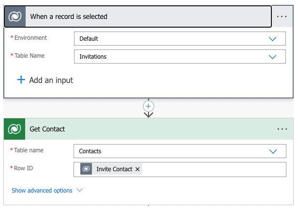
Task: Click into the Row ID field's empty area
Action: pos(213,169)
